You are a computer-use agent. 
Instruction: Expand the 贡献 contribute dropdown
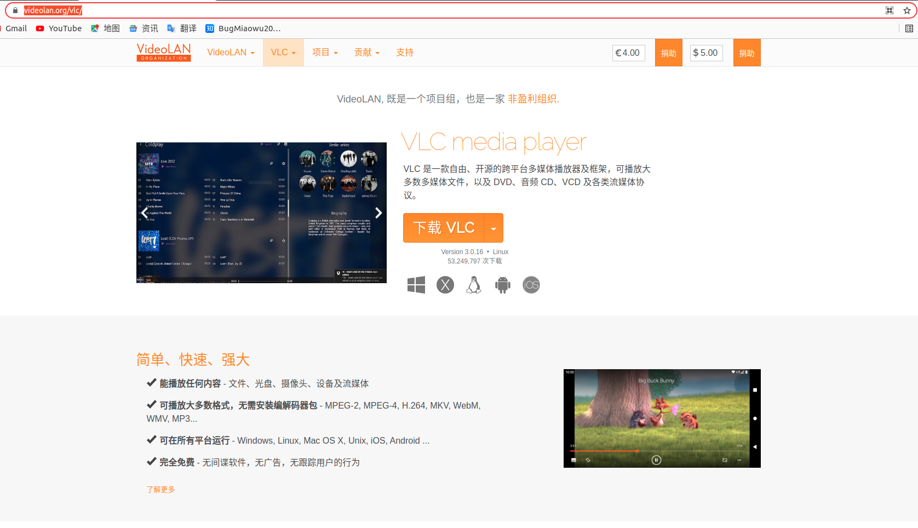pos(367,53)
